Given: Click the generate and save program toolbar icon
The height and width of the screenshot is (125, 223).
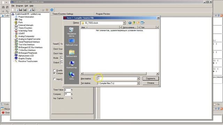Looking at the screenshot, I should point(34,10).
